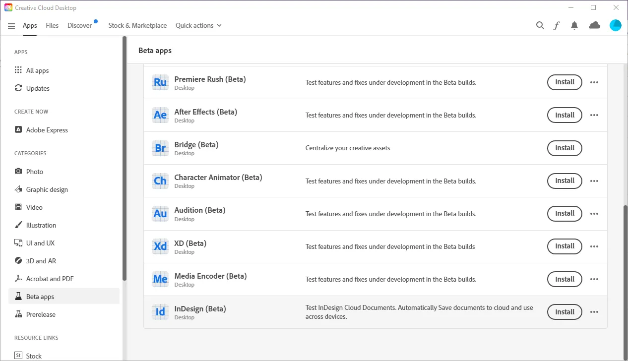This screenshot has width=628, height=361.
Task: Install After Effects (Beta)
Action: tap(564, 115)
